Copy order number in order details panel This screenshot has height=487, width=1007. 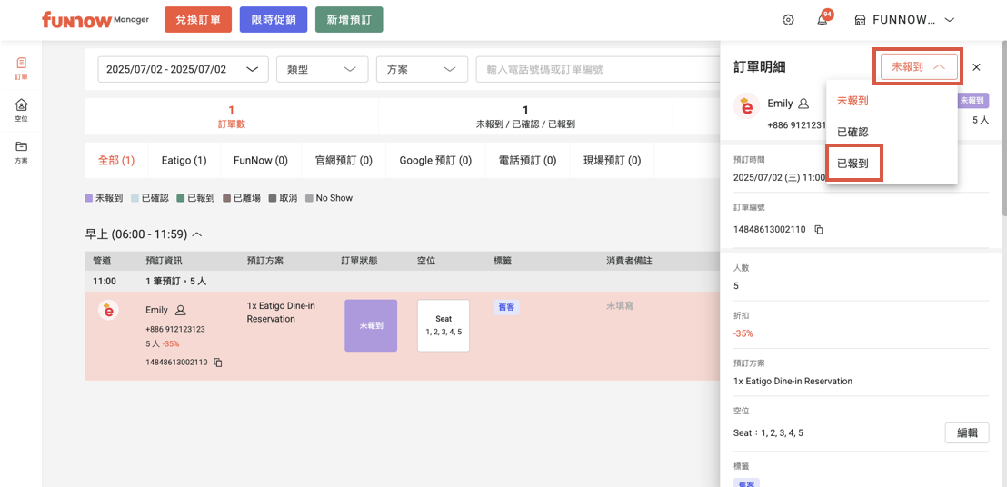819,230
